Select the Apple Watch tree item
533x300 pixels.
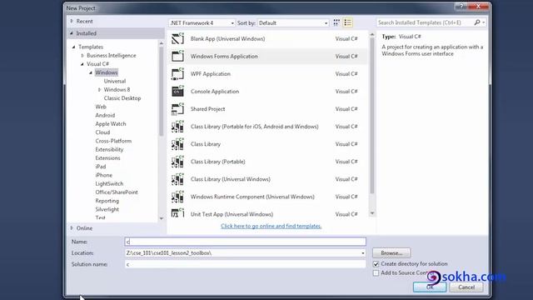(x=111, y=124)
